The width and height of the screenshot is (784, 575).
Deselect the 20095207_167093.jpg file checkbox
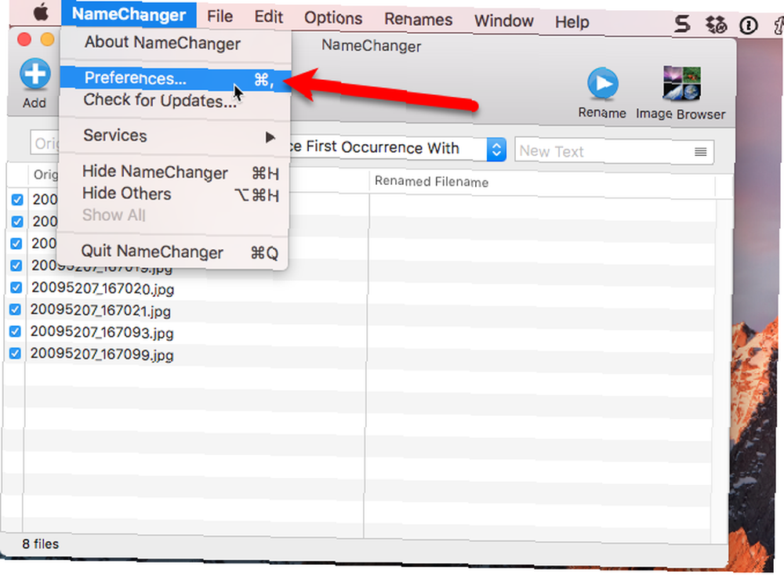coord(16,331)
